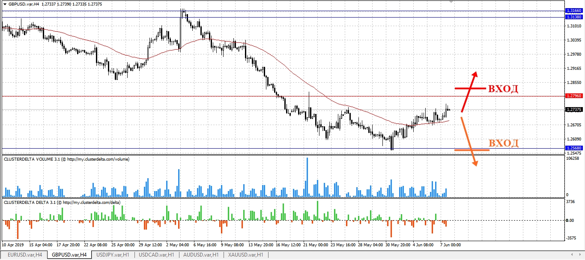Screen dimensions: 585x260
Task: Click the 1.26090 price scale value
Action: click(574, 139)
